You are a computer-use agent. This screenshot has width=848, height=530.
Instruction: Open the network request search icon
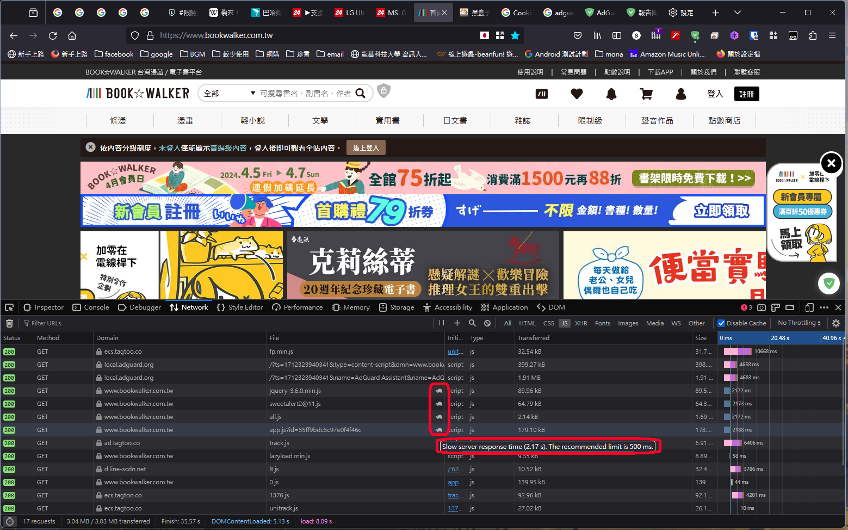pyautogui.click(x=472, y=323)
